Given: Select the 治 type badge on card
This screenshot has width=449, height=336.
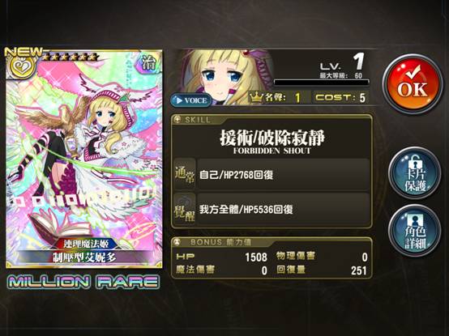Looking at the screenshot, I should click(149, 62).
